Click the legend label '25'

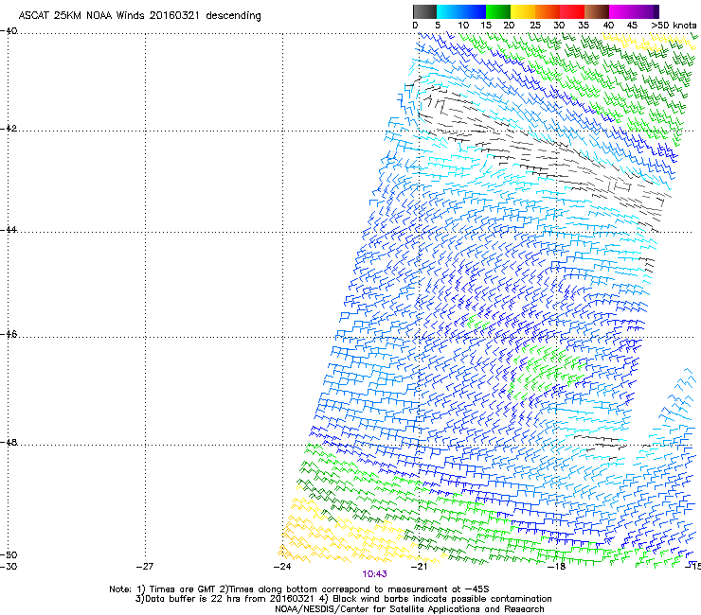point(535,26)
